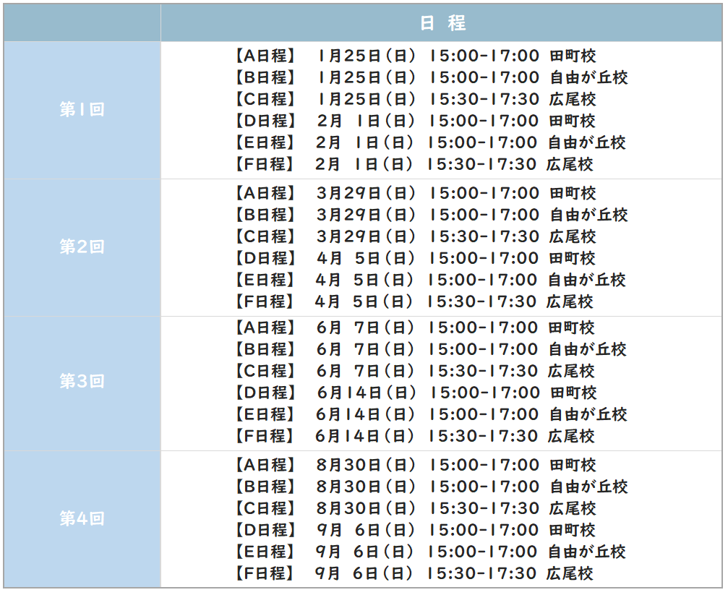Click 第1回 C日程 1月25日 広尾校 entry
The image size is (728, 595).
point(414,99)
